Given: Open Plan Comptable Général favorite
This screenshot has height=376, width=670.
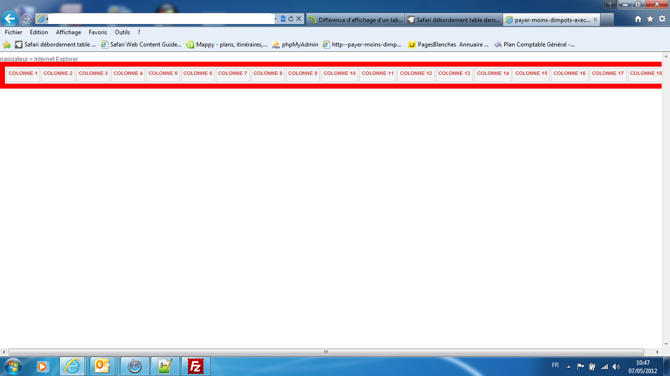Looking at the screenshot, I should click(535, 45).
